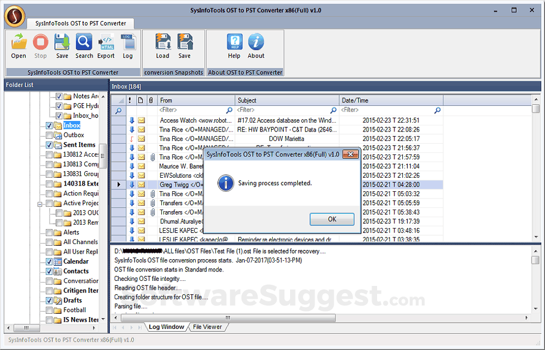
Task: Select the Critigen Items folder
Action: [81, 290]
